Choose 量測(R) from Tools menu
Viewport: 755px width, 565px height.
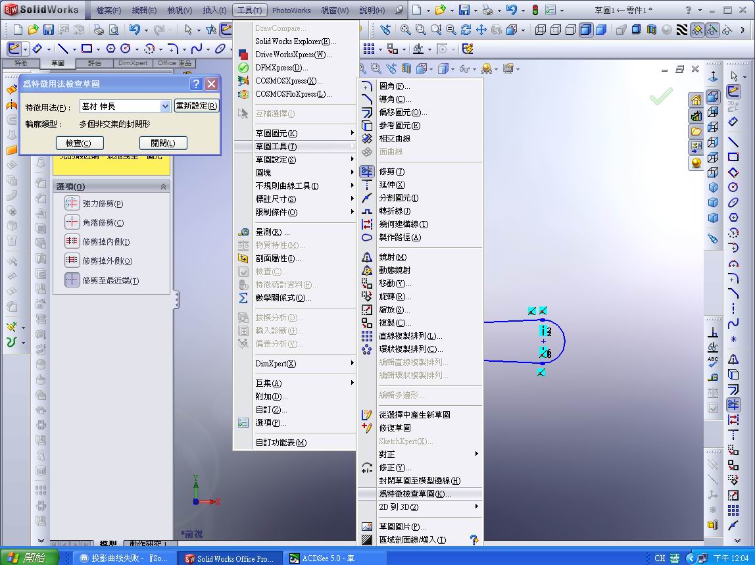pyautogui.click(x=295, y=232)
